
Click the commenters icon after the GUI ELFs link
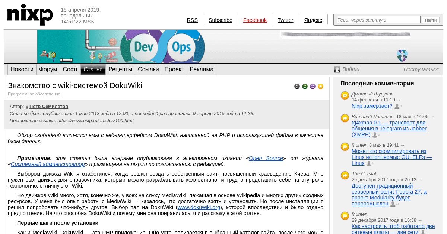click(370, 163)
